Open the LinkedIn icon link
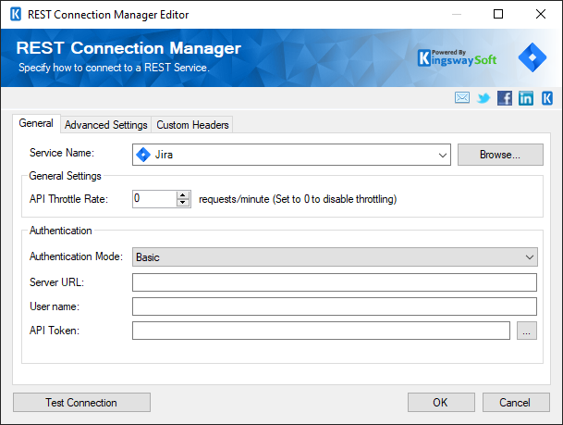 point(526,98)
